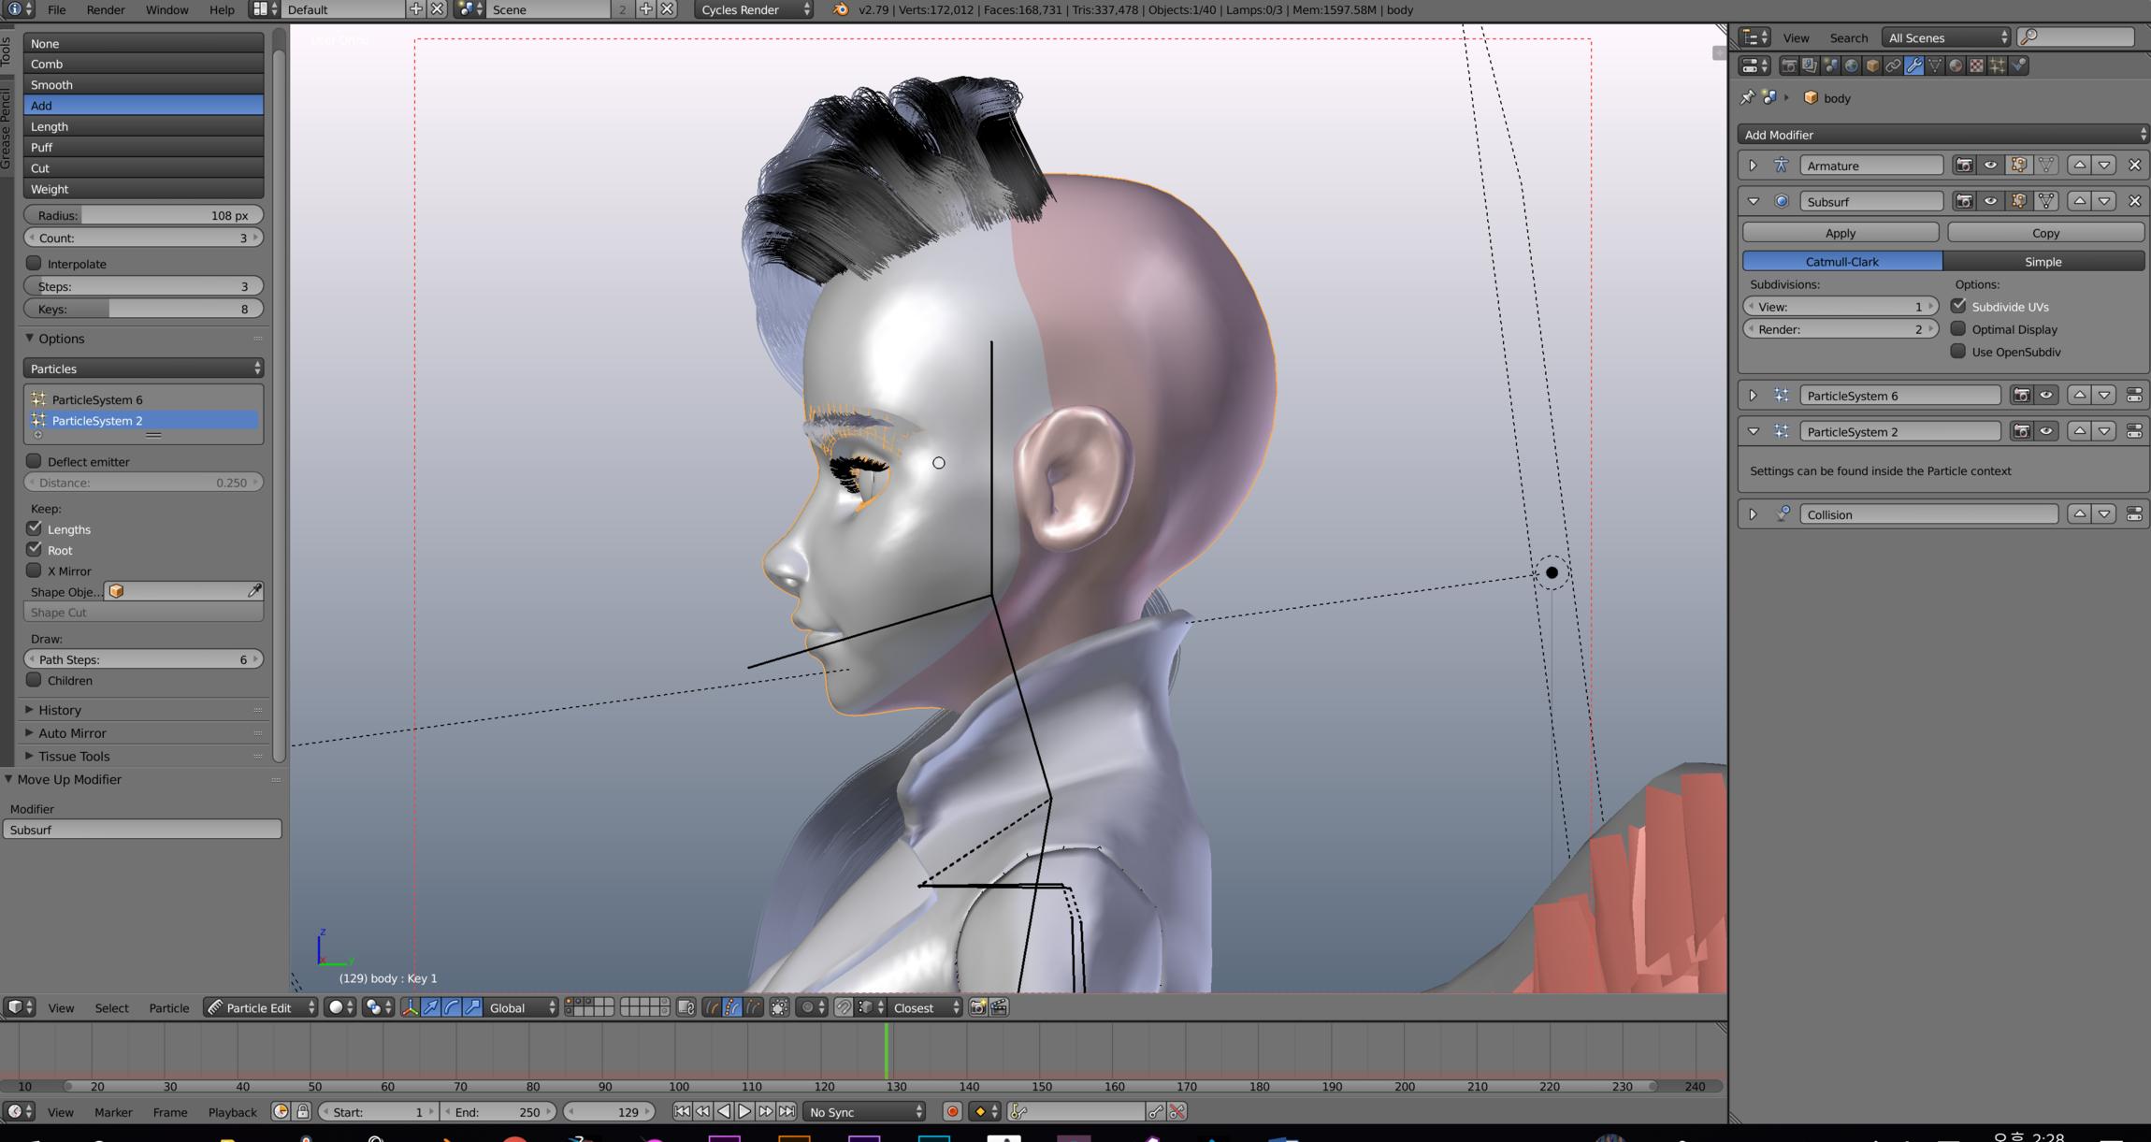Screen dimensions: 2151x1142
Task: Pin the properties context with pushpin icon
Action: 1747,97
